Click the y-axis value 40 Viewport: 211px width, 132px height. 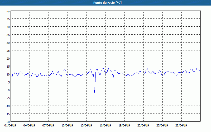(x=8, y=27)
